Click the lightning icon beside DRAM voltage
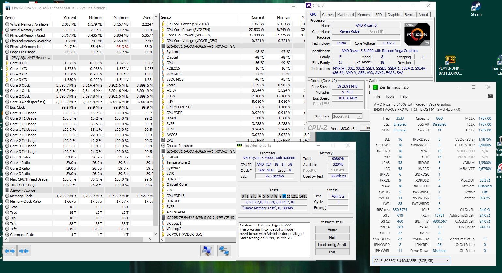The width and height of the screenshot is (502, 273). pyautogui.click(x=163, y=118)
